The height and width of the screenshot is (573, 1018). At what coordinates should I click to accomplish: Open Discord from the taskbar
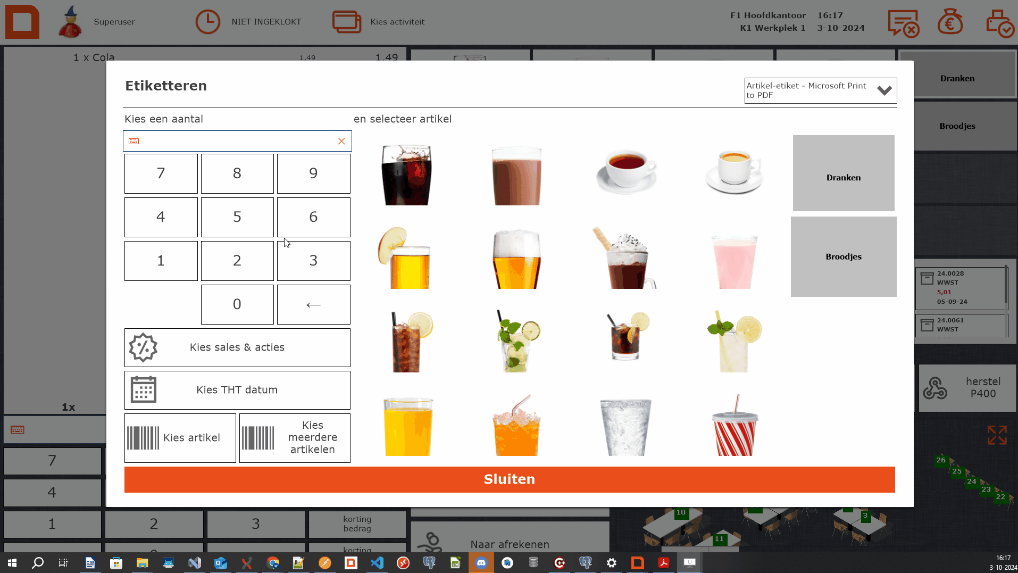(x=481, y=563)
